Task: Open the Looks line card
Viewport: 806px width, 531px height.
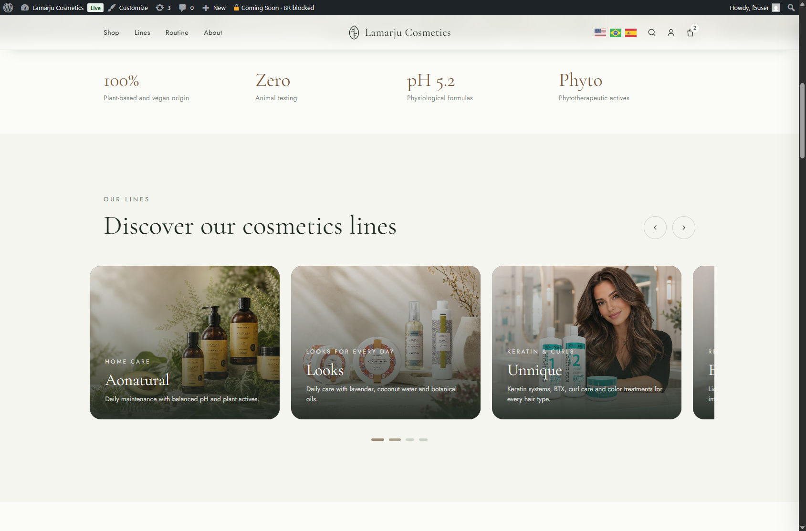Action: pyautogui.click(x=386, y=343)
